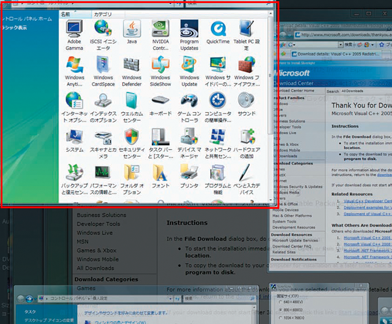Switch to クラシック表示 link
Image resolution: width=392 pixels, height=324 pixels.
point(14,27)
